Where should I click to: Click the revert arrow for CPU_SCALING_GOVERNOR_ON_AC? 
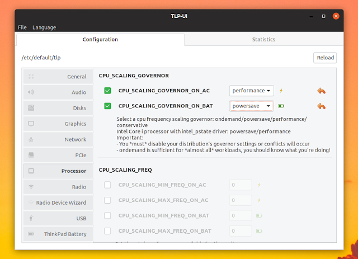[x=321, y=91]
